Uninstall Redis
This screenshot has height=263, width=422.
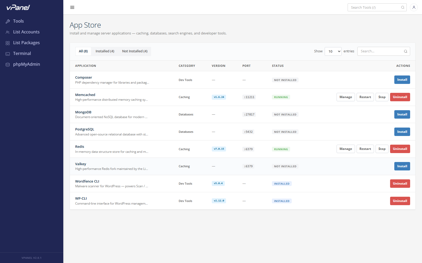[400, 149]
